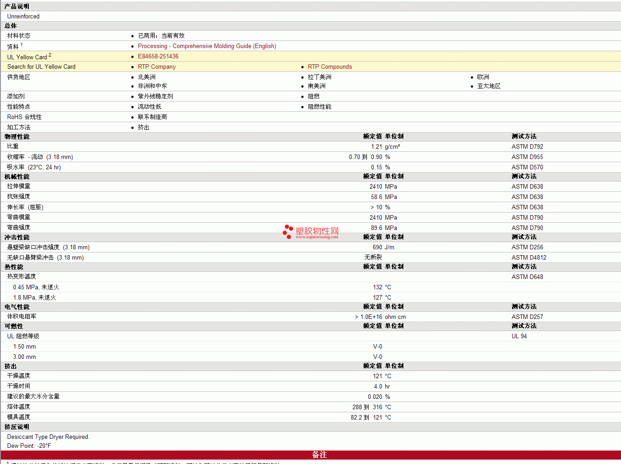Select the '流动性低' feature entry
Image resolution: width=621 pixels, height=464 pixels.
[150, 107]
